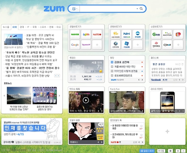Screen dimensions: 187x153
Task: Open the Google shortcut tile
Action: 75,45
